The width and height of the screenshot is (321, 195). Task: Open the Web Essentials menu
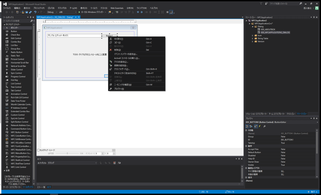[x=117, y=8]
